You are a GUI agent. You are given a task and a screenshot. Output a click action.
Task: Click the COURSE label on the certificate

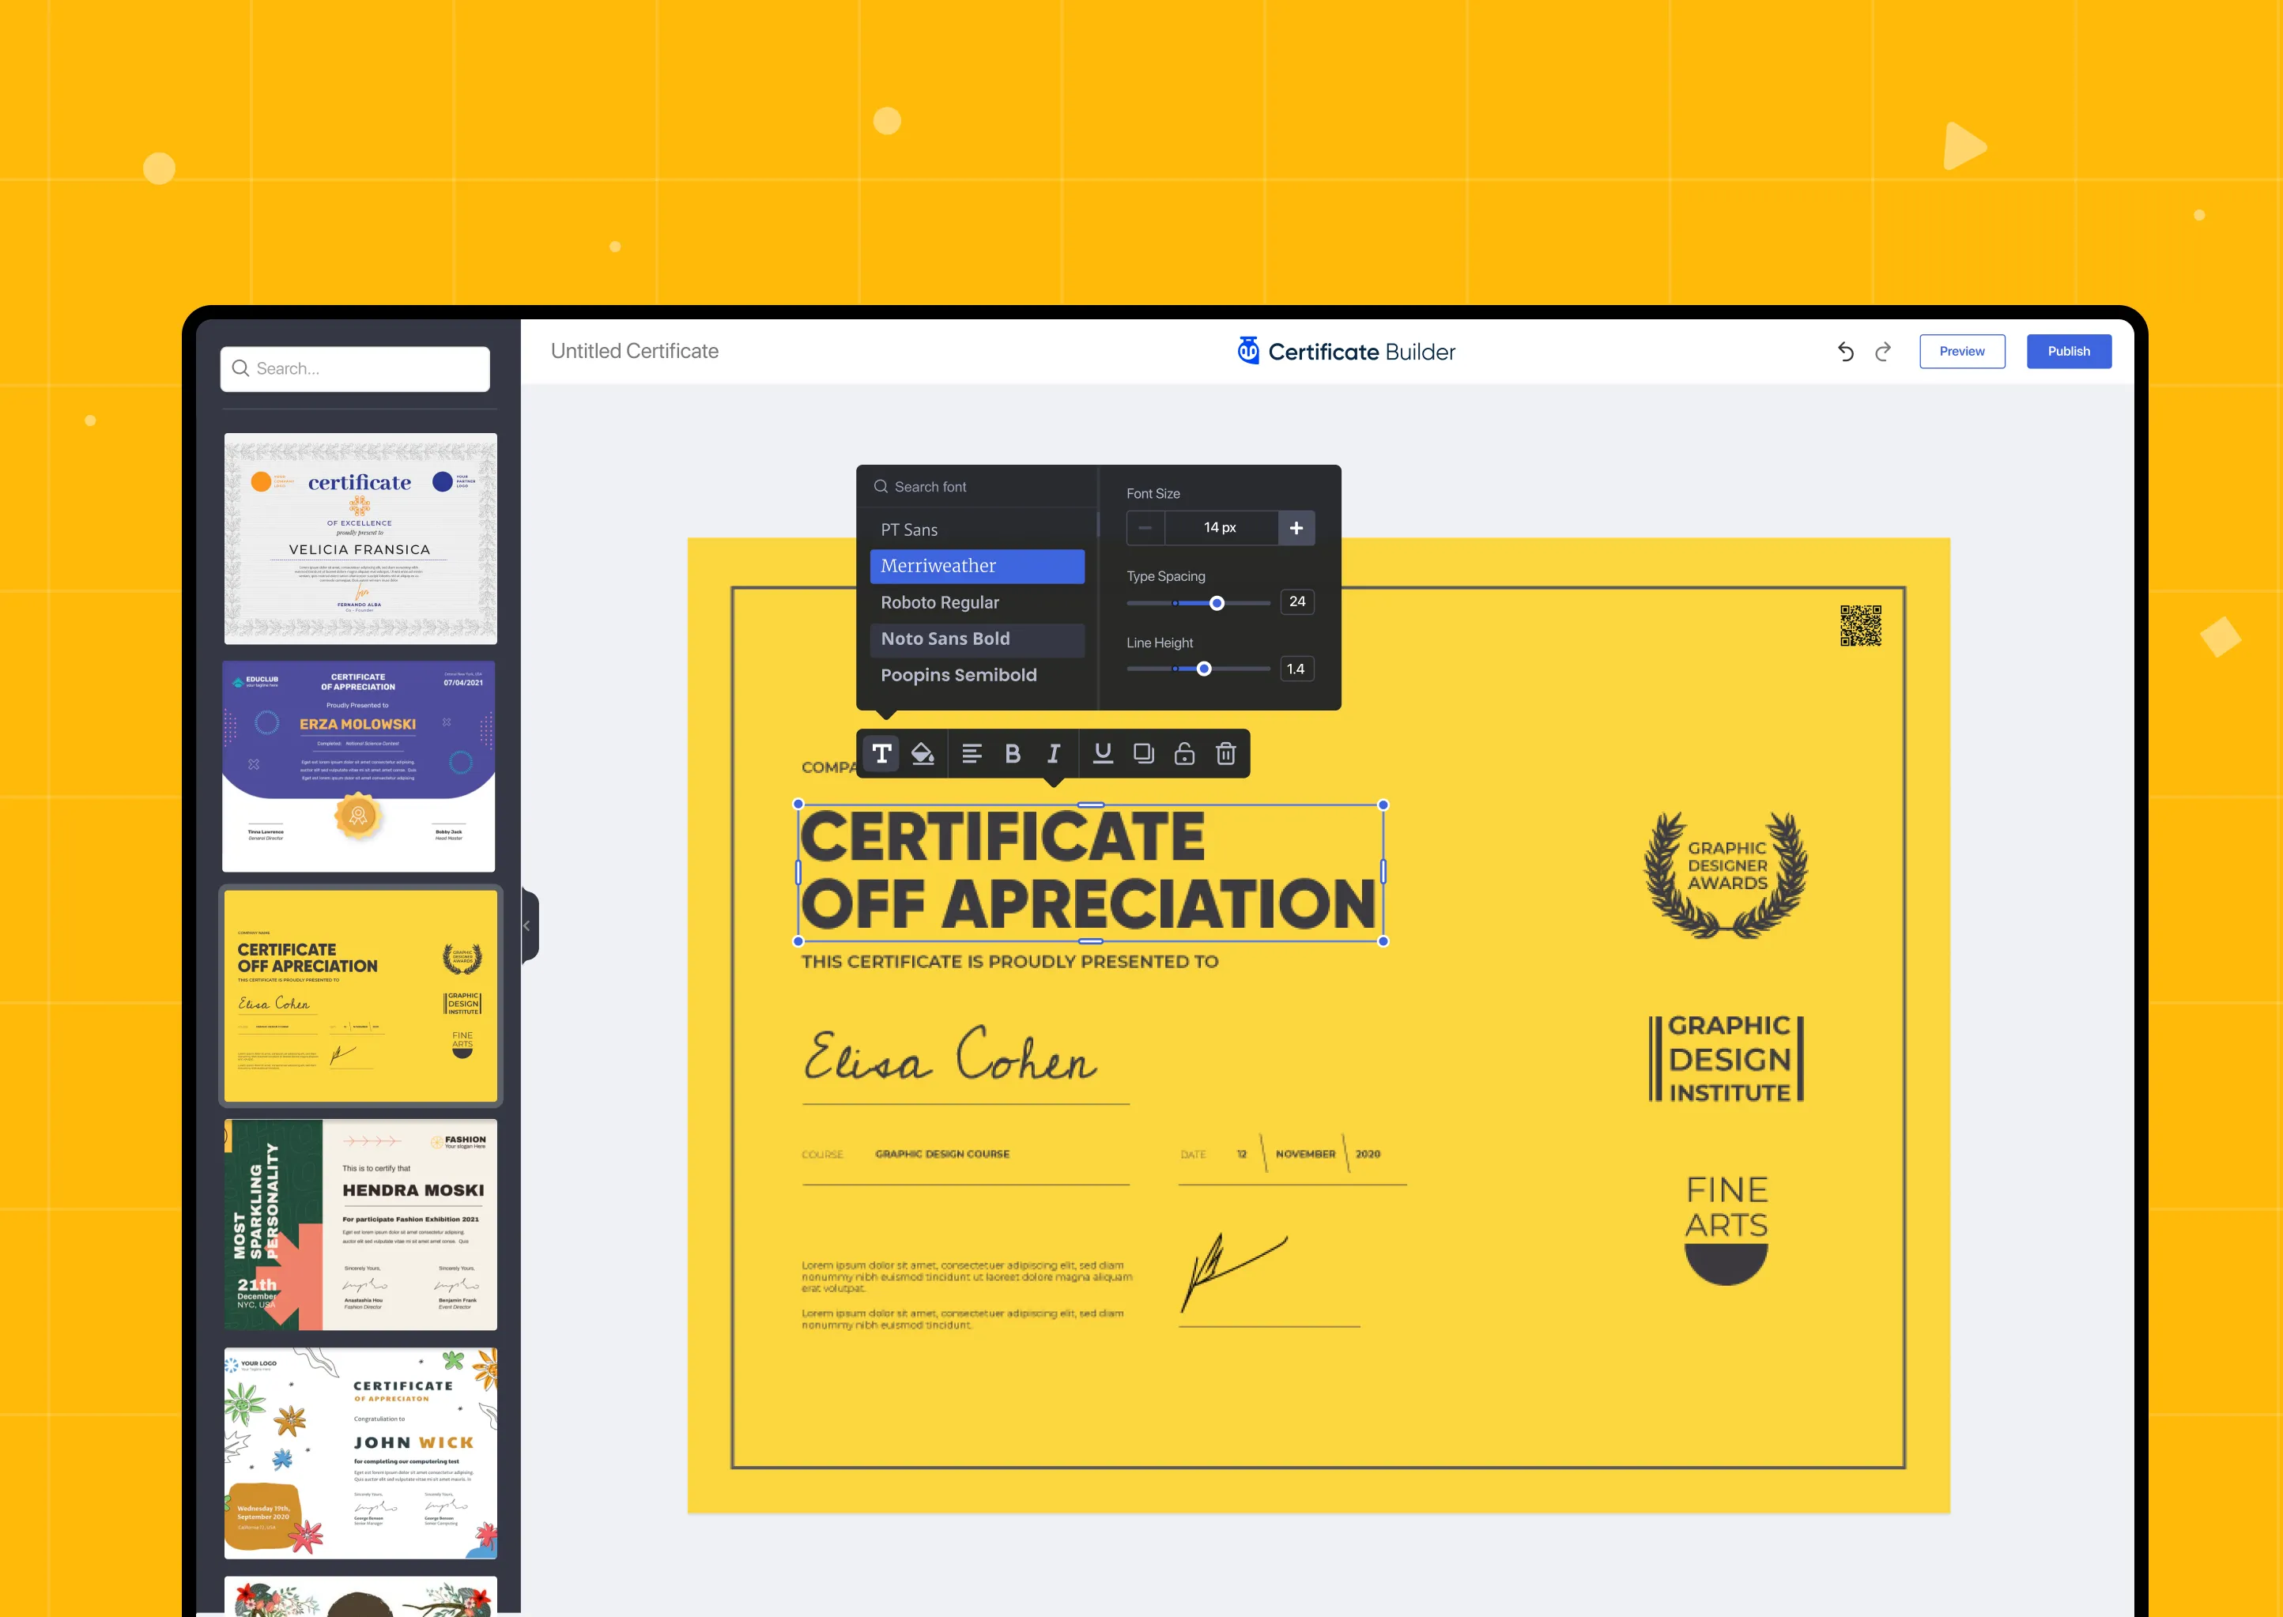pyautogui.click(x=822, y=1154)
